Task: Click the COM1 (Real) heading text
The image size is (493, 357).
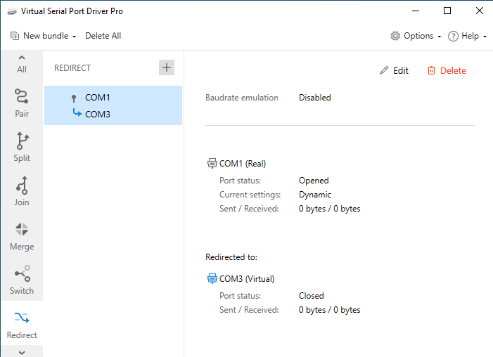Action: tap(243, 164)
